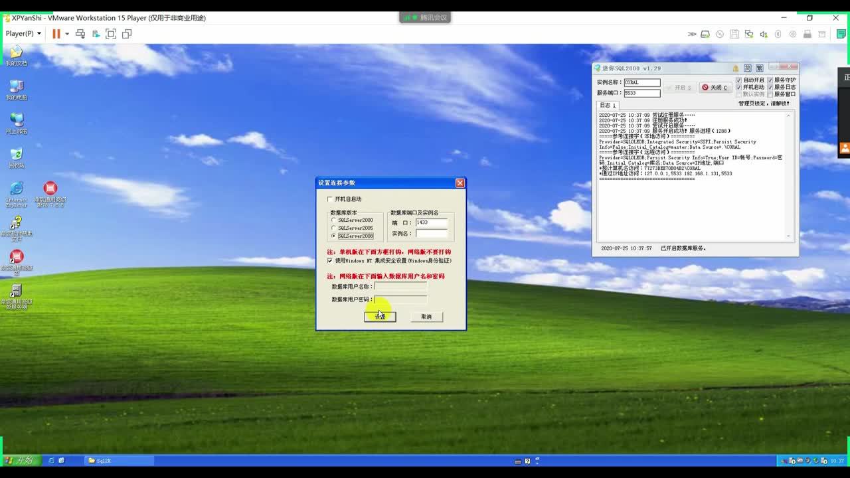The image size is (850, 478).
Task: Close the 设置连接参数 dialog
Action: tap(460, 183)
